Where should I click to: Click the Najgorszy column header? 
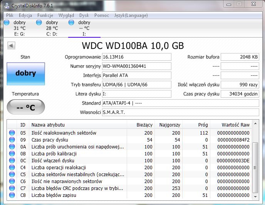click(x=168, y=125)
